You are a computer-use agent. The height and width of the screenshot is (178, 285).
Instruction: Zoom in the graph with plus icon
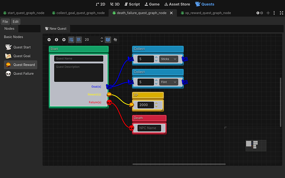pos(64,40)
